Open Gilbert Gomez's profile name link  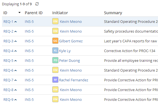pos(71,41)
